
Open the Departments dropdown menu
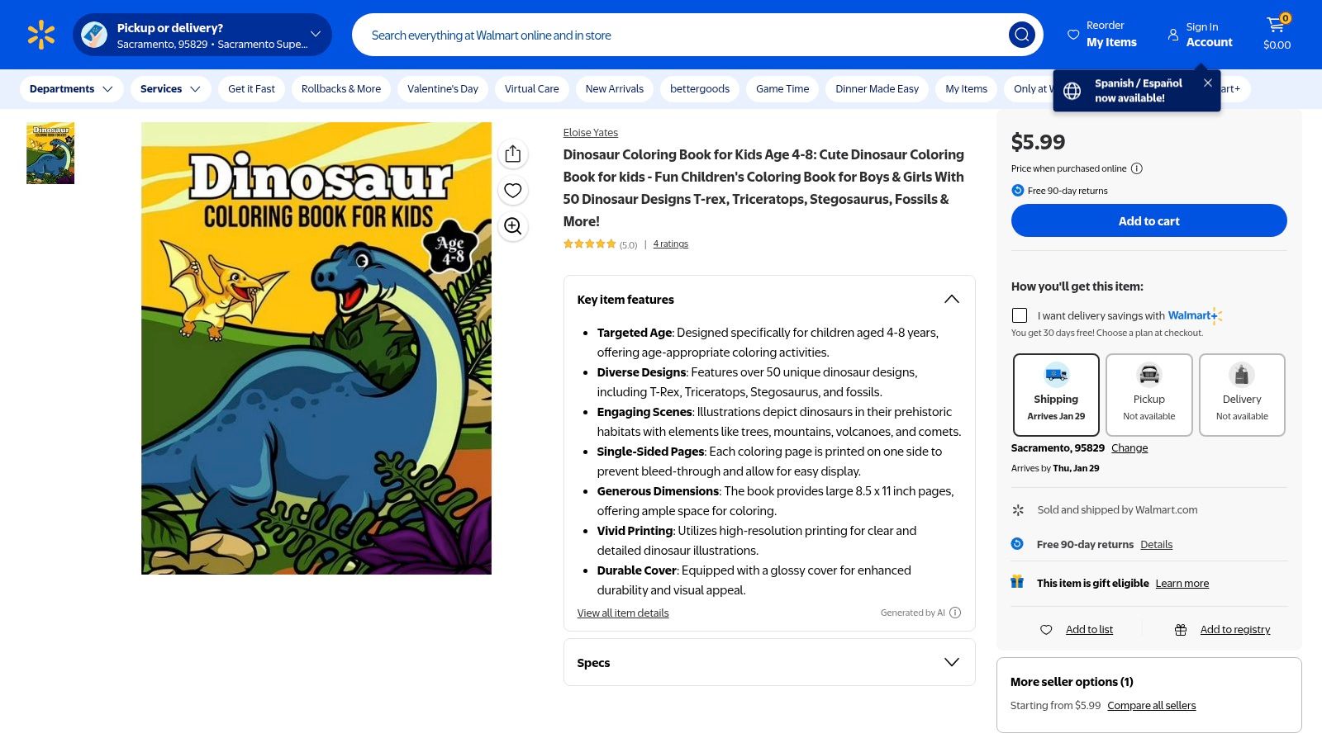pyautogui.click(x=71, y=89)
